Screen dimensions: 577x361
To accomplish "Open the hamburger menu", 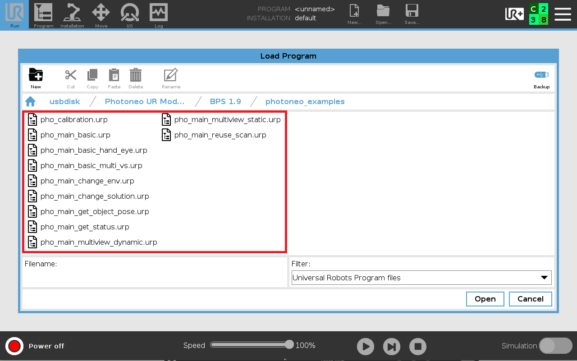I will (x=563, y=14).
